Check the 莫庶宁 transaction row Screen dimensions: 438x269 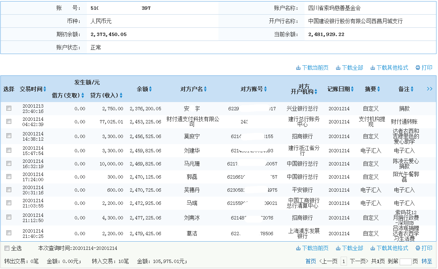point(9,136)
